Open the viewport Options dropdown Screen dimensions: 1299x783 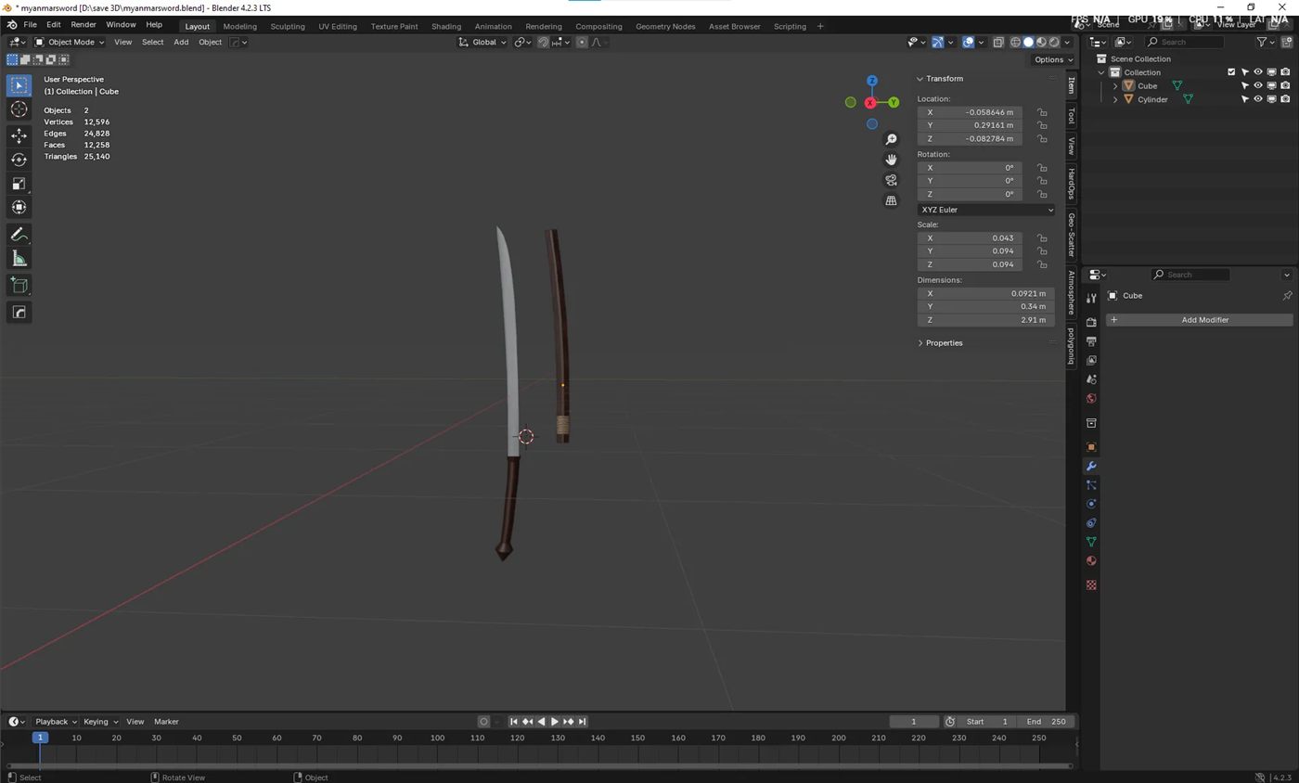[x=1053, y=59]
